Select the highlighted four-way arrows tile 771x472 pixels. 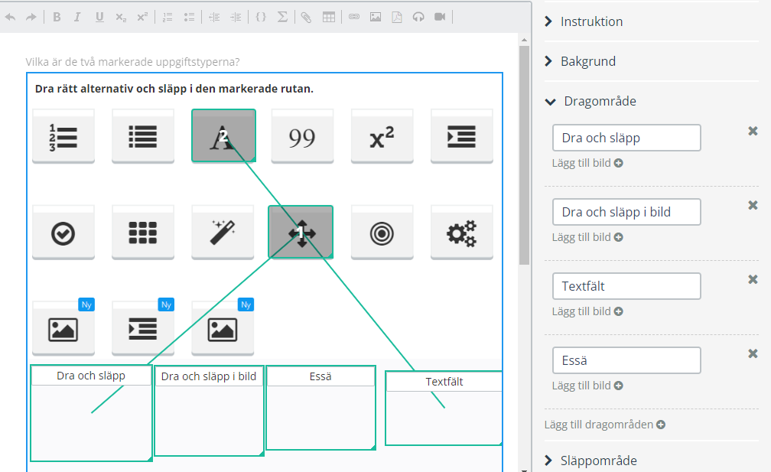301,232
